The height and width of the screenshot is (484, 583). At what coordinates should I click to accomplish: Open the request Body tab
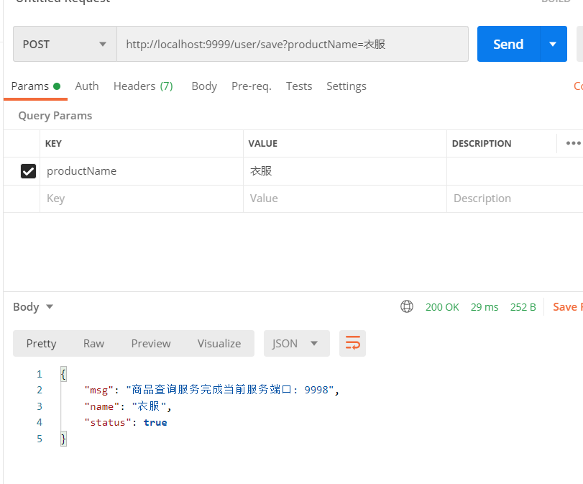tap(204, 86)
